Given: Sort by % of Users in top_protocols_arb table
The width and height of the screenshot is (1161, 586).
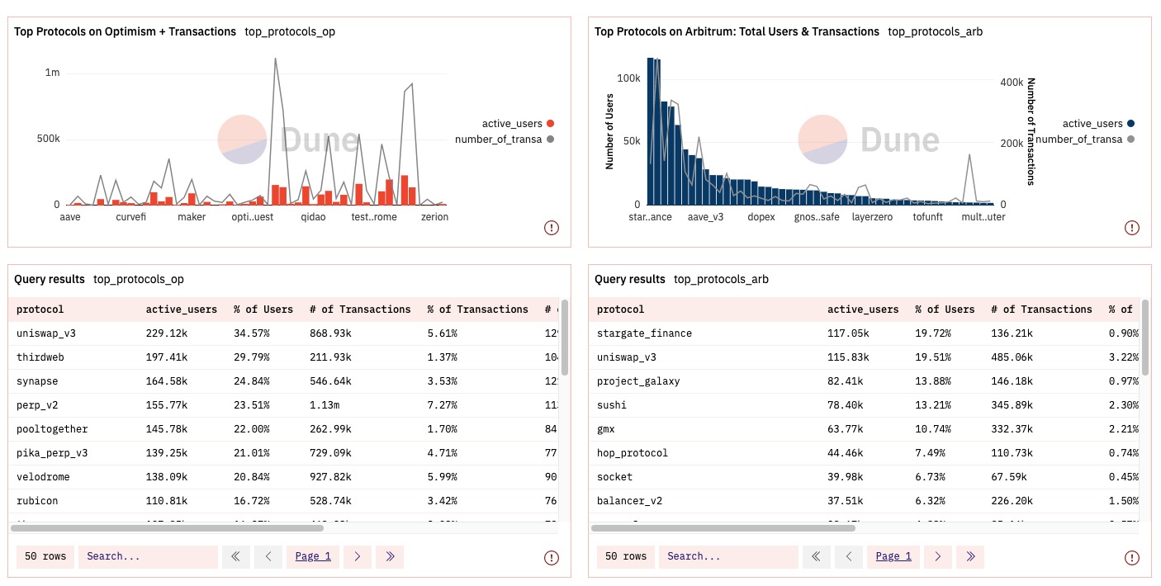Looking at the screenshot, I should pyautogui.click(x=945, y=310).
